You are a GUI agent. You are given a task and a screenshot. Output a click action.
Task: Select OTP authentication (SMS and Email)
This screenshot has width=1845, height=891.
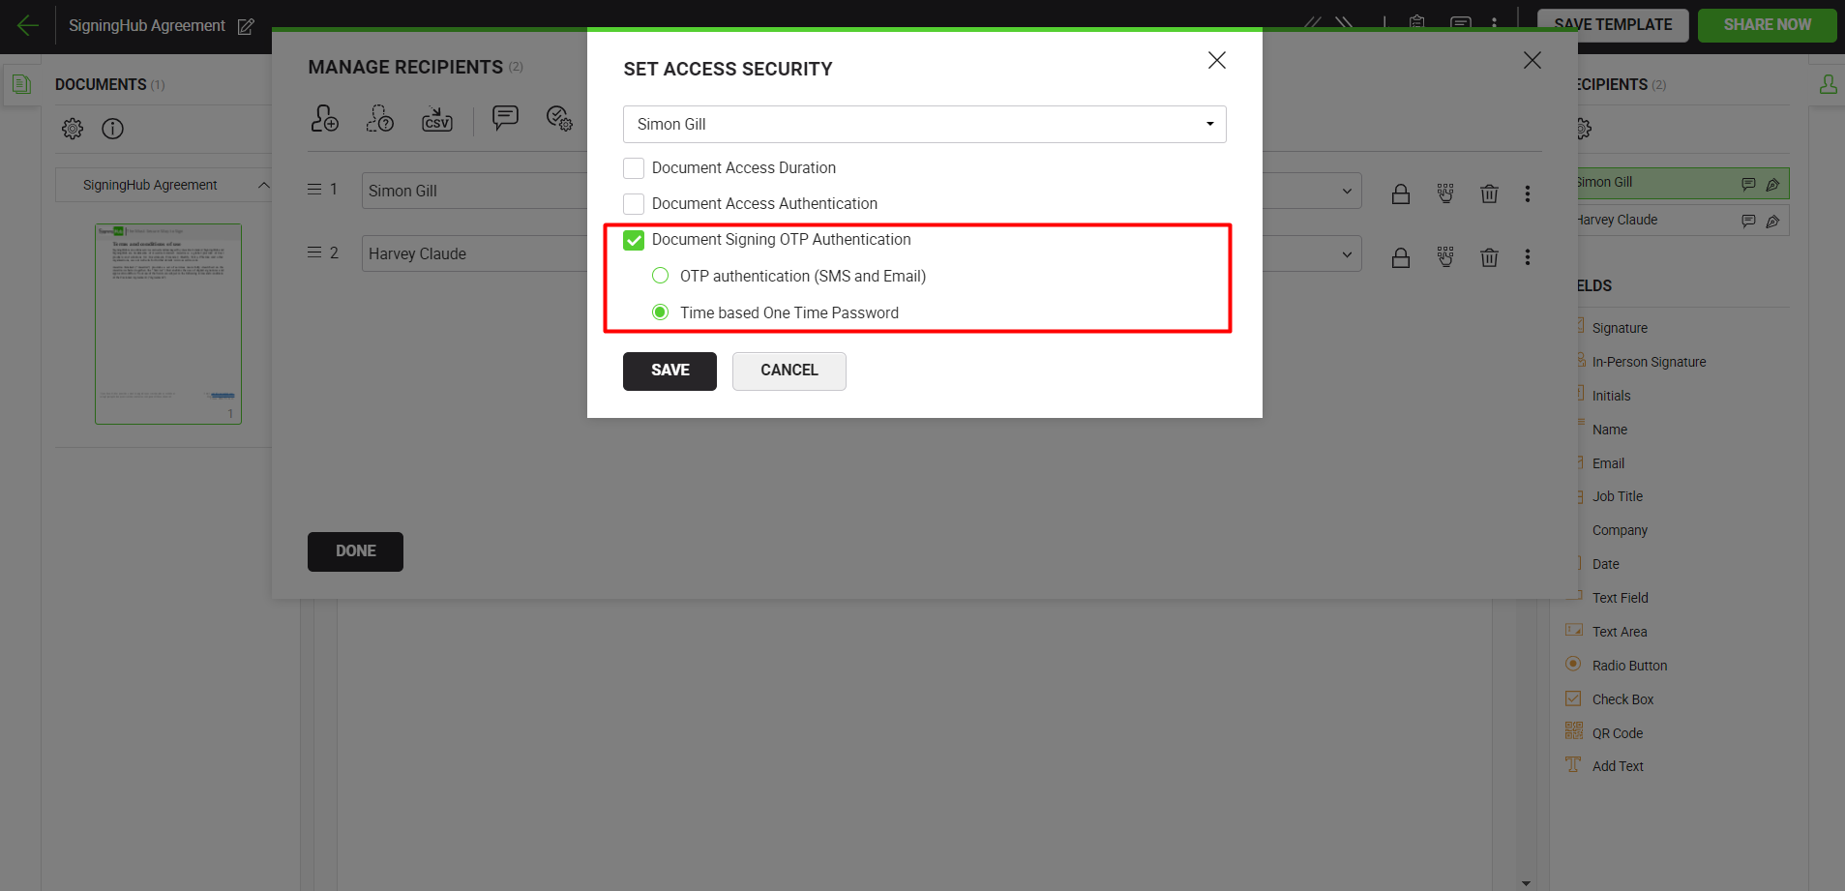click(x=661, y=276)
